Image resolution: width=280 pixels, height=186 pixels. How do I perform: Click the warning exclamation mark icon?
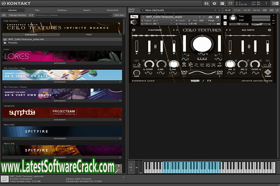pos(266,3)
